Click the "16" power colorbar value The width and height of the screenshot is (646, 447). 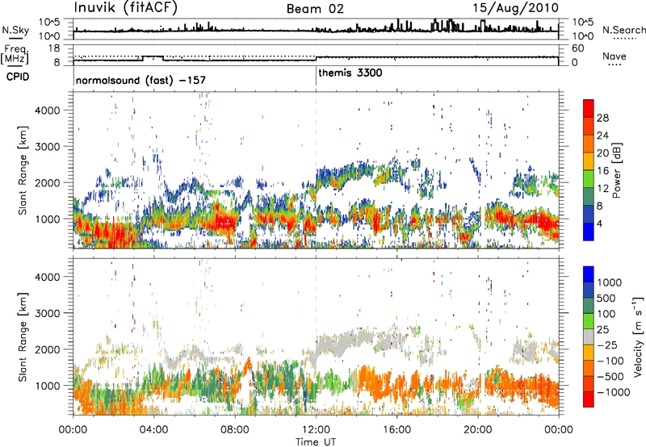click(602, 171)
